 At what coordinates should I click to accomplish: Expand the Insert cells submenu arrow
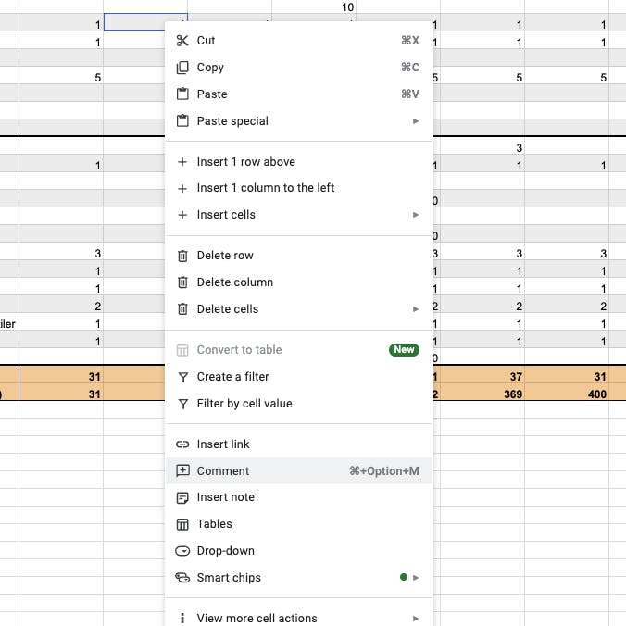pyautogui.click(x=416, y=215)
